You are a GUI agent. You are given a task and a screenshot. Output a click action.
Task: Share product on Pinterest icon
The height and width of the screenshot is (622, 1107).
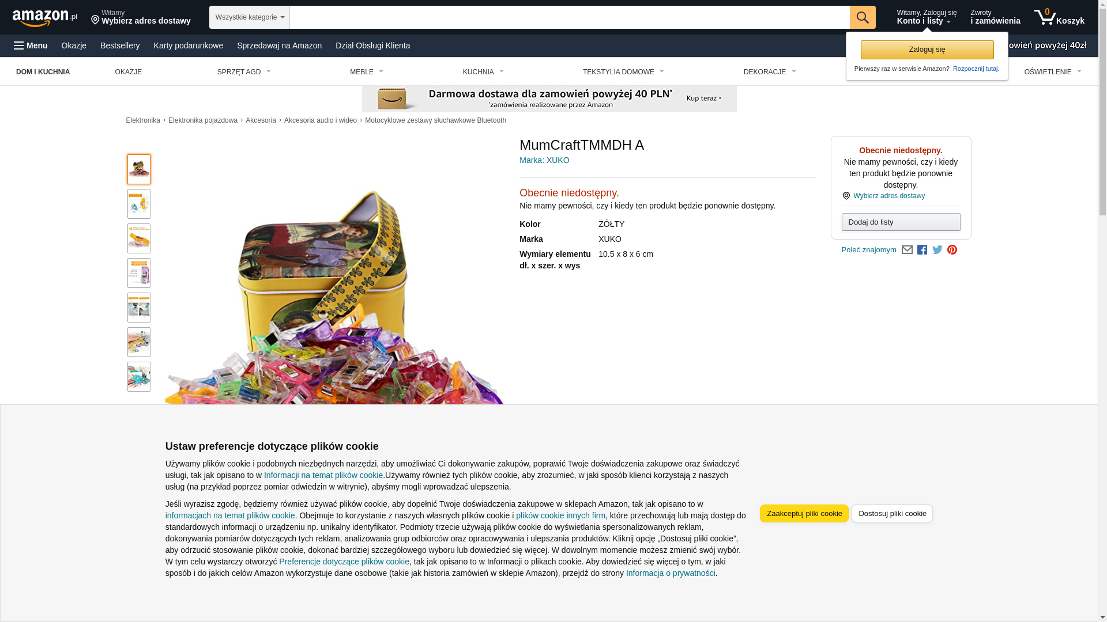click(952, 250)
